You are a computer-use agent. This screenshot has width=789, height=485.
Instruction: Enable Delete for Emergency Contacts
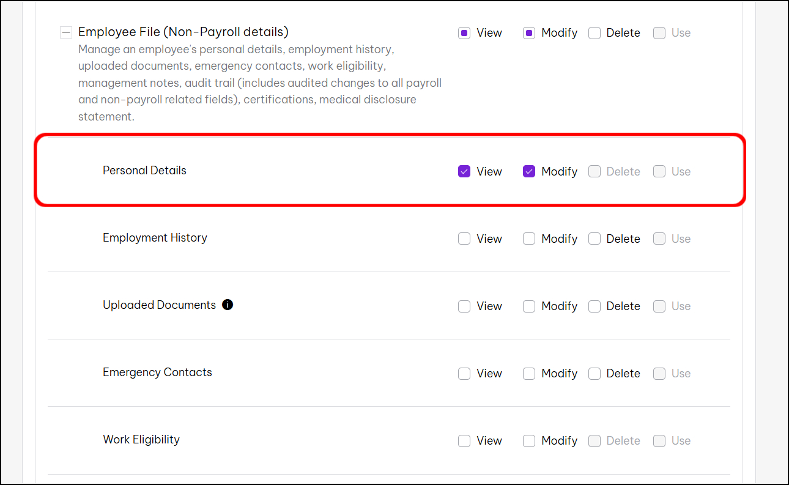pyautogui.click(x=595, y=374)
